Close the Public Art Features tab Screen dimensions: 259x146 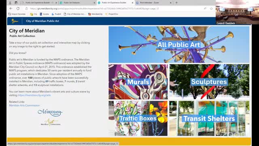point(94,3)
